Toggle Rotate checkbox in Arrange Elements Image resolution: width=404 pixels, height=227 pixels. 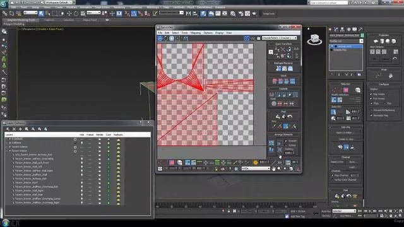[x=286, y=145]
